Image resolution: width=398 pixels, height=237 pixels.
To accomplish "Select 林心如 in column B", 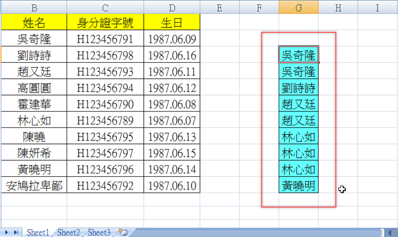I will (x=34, y=120).
